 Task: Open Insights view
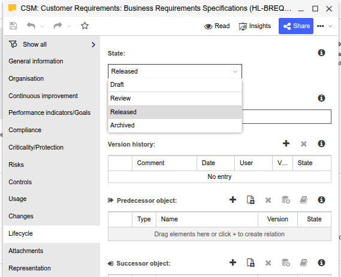point(255,26)
